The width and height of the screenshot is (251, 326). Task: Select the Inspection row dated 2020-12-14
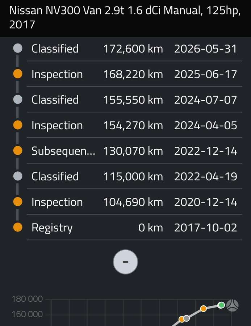[x=134, y=202]
